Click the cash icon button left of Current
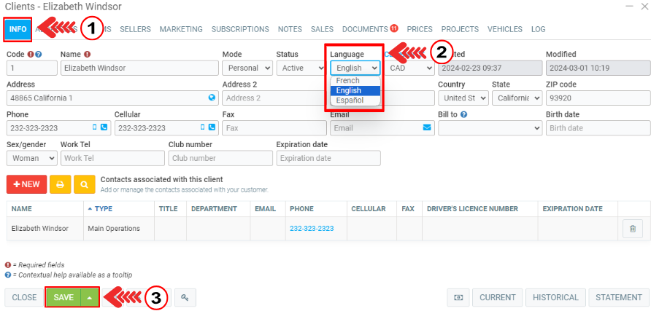The width and height of the screenshot is (651, 311). pos(458,297)
